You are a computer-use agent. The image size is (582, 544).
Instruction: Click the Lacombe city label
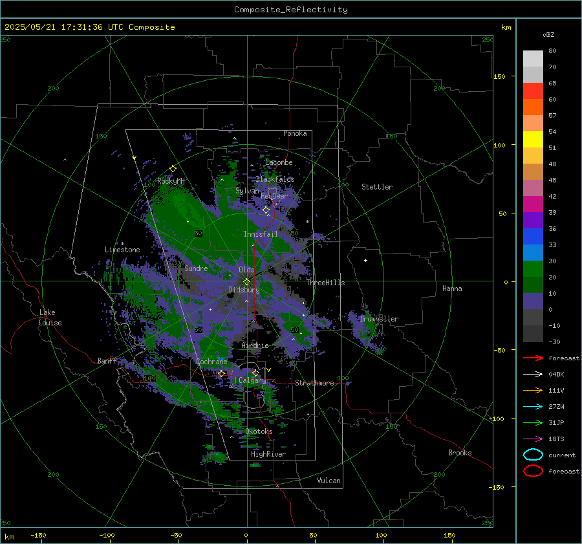point(279,162)
